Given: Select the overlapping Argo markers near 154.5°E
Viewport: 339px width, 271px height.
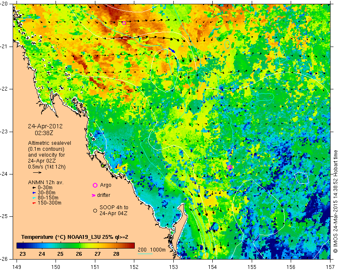Looking at the screenshot, I should point(230,167).
